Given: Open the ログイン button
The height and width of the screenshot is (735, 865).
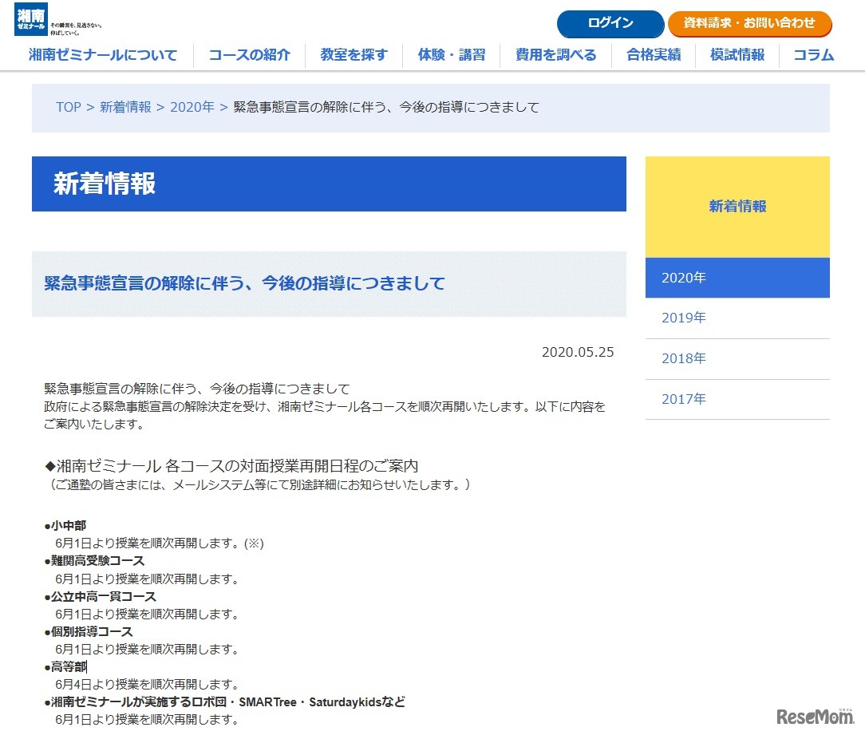Looking at the screenshot, I should (x=610, y=24).
